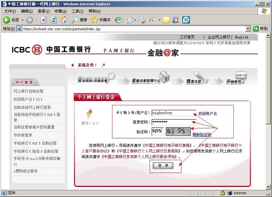Screen dimensions: 272x197
Task: Open the Edit dropdown arrow
Action: pos(159,20)
